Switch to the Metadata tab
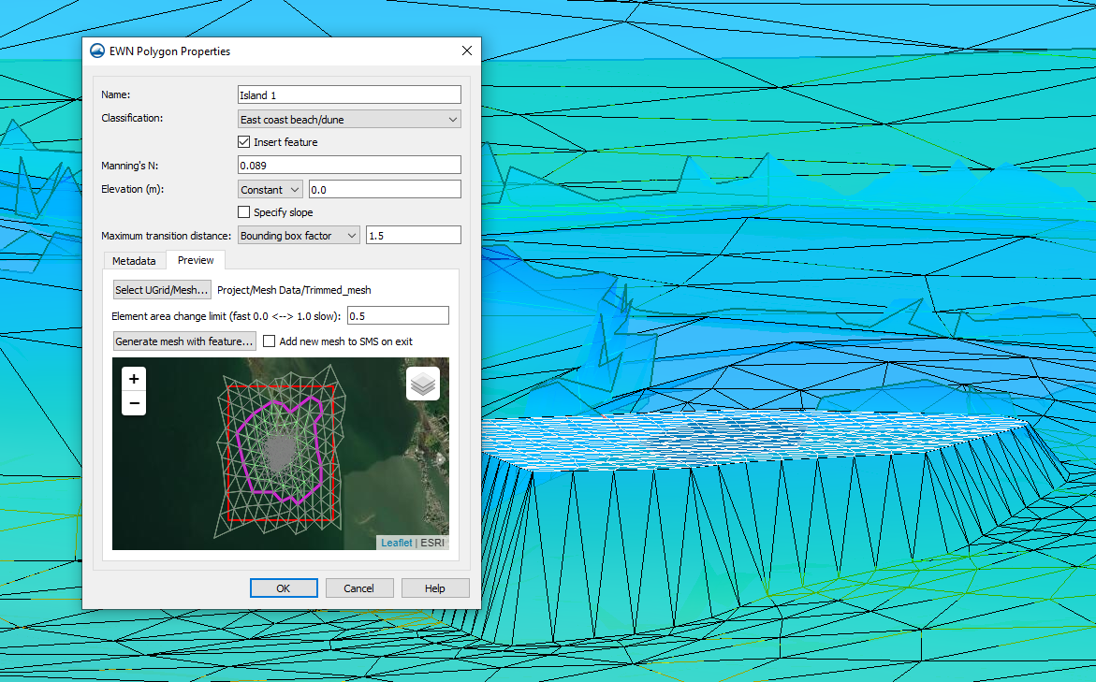The image size is (1096, 682). click(134, 260)
